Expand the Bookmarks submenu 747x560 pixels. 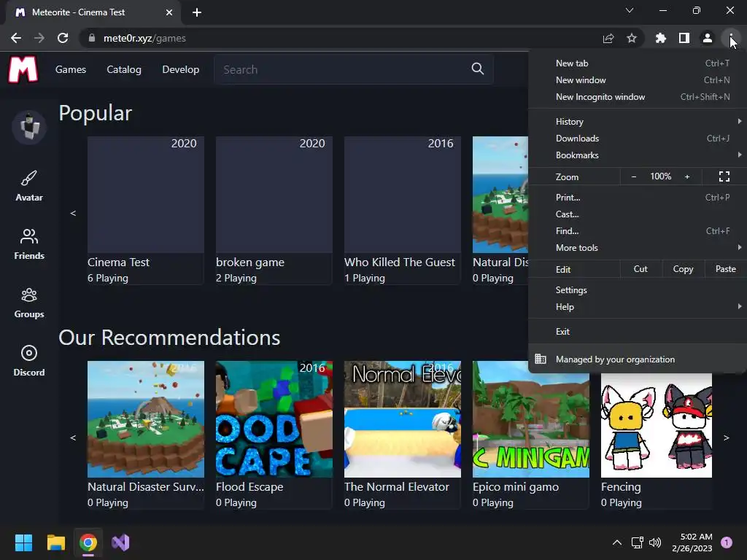point(638,155)
